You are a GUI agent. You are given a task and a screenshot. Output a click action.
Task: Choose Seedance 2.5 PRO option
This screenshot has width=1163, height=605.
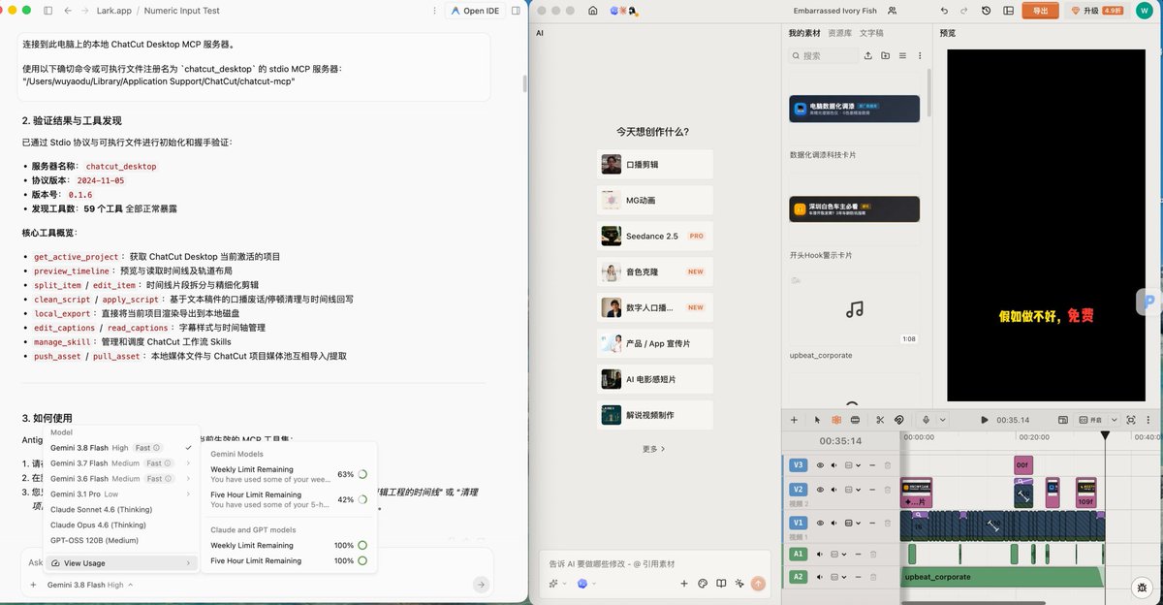coord(655,236)
